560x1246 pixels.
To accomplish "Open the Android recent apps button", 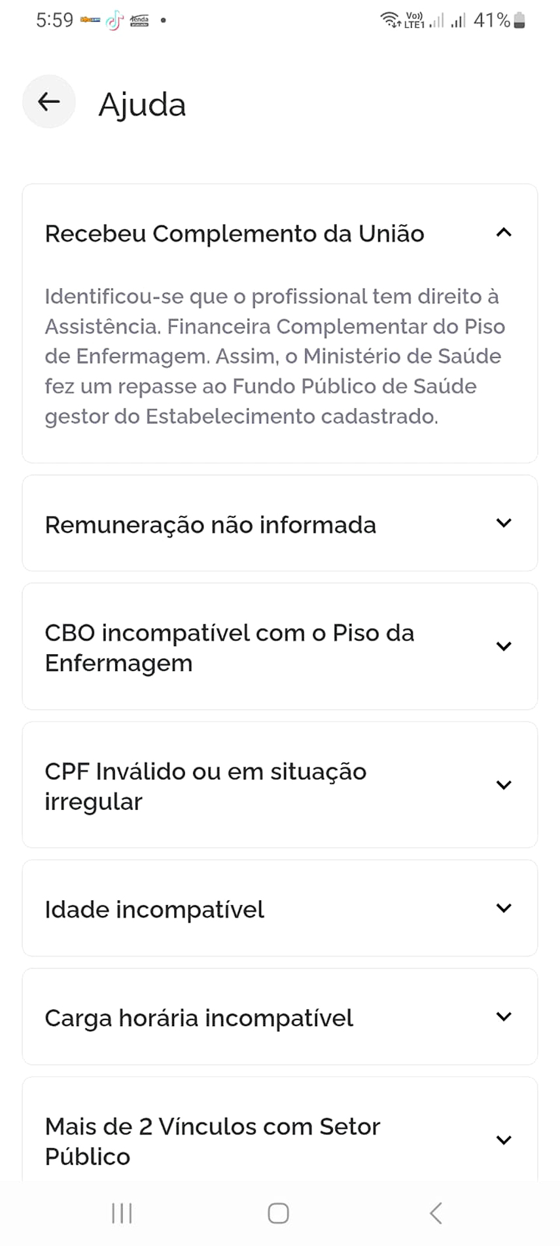I will (x=122, y=1213).
